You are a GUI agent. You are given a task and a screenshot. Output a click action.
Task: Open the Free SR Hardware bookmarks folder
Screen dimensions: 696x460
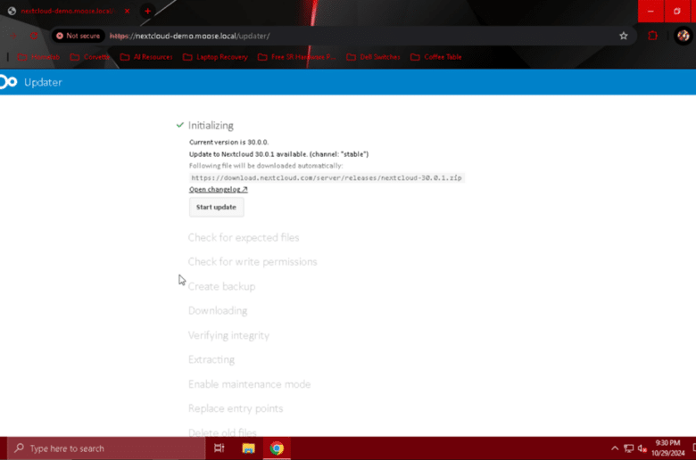297,57
